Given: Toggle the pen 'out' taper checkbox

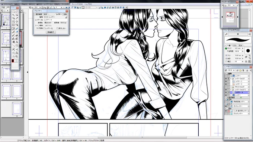Looking at the screenshot, I should tap(226, 58).
